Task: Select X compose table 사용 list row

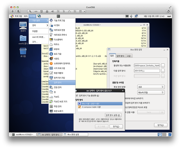Action: [x=100, y=107]
